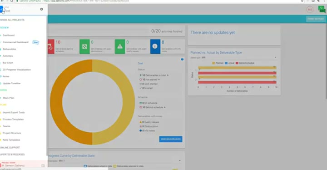
Task: Go to Deliverables page
Action: point(10,49)
